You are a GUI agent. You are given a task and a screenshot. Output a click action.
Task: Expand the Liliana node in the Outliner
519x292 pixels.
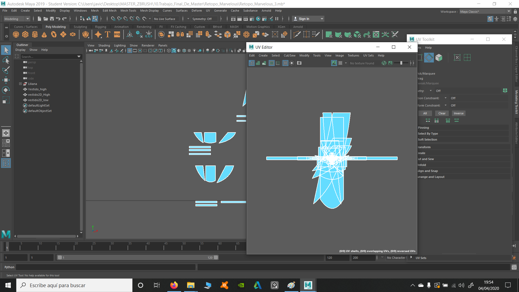coord(20,84)
